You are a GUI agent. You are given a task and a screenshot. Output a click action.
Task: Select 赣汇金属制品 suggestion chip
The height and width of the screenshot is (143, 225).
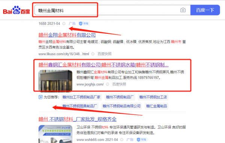coord(156,106)
